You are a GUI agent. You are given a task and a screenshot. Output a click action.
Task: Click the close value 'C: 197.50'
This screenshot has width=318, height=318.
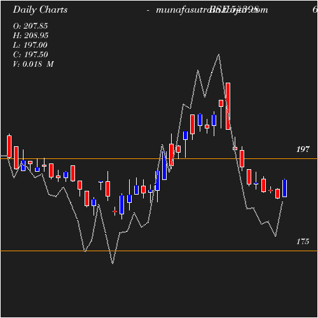pos(31,55)
